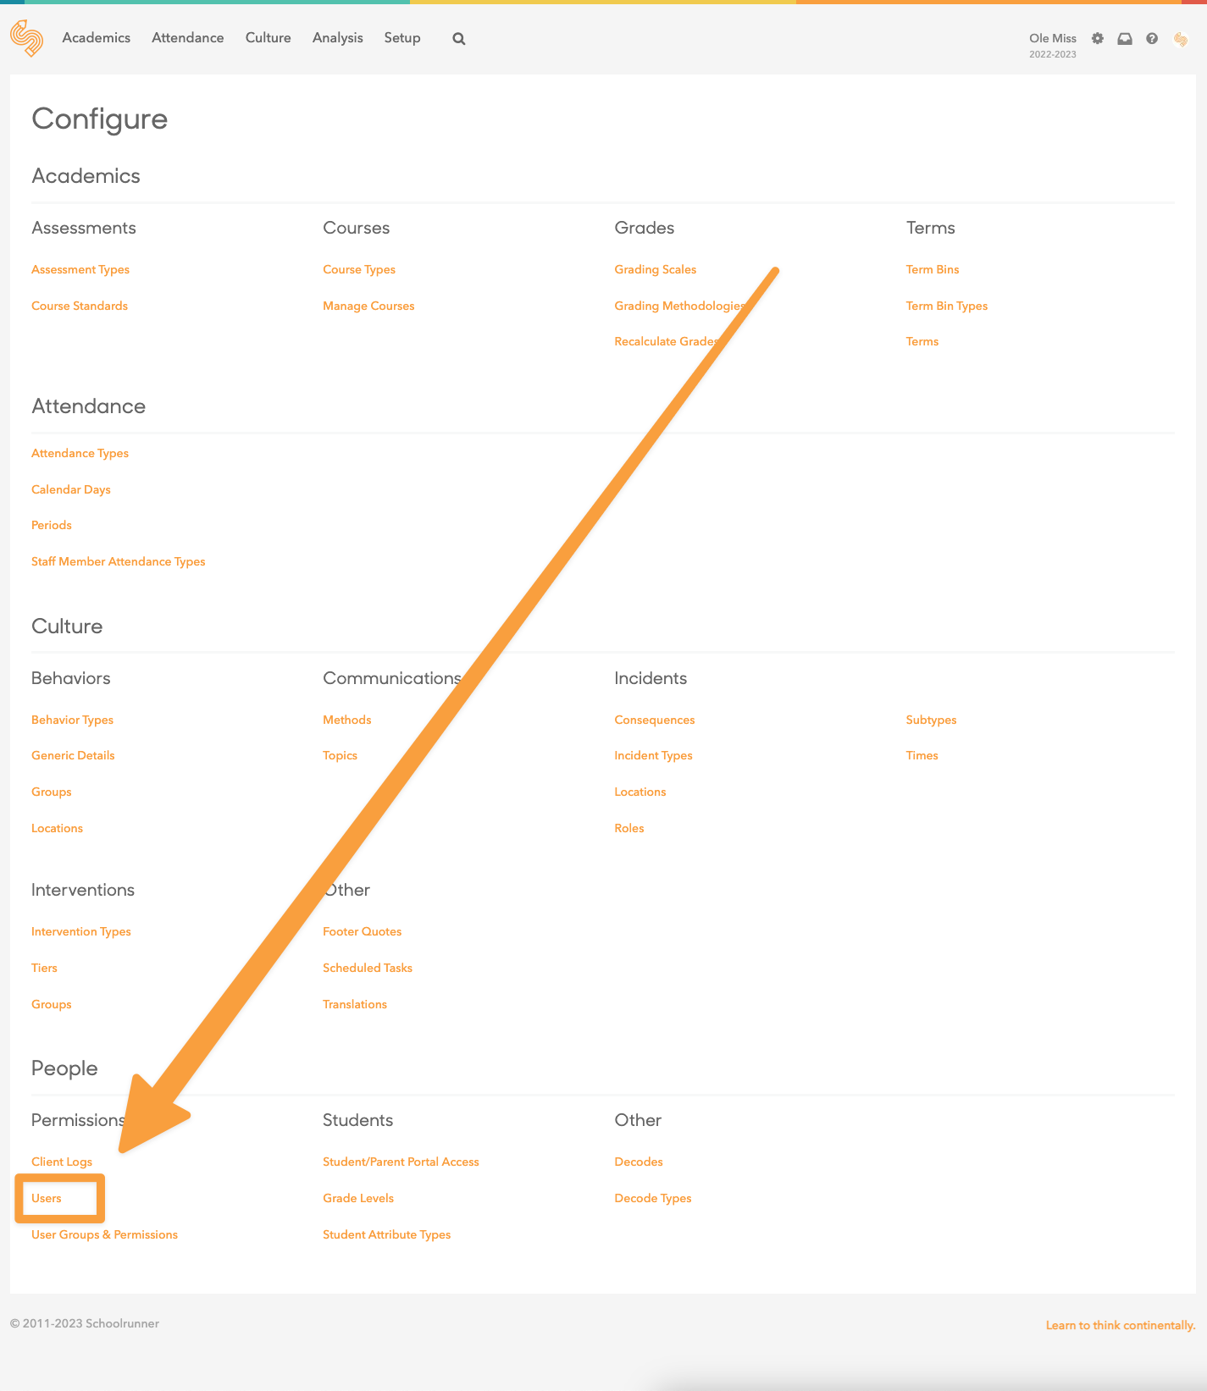Image resolution: width=1207 pixels, height=1391 pixels.
Task: Open Grading Scales settings
Action: 655,269
